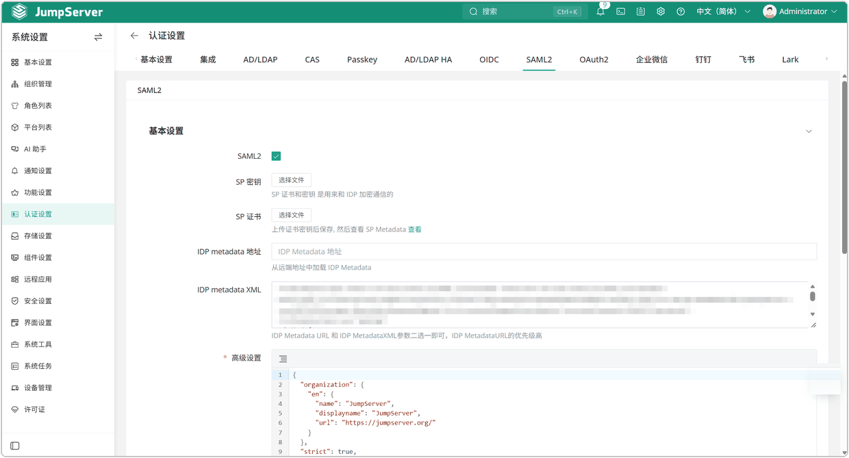Switch to the 企业微信 tab
The height and width of the screenshot is (458, 849).
tap(652, 60)
